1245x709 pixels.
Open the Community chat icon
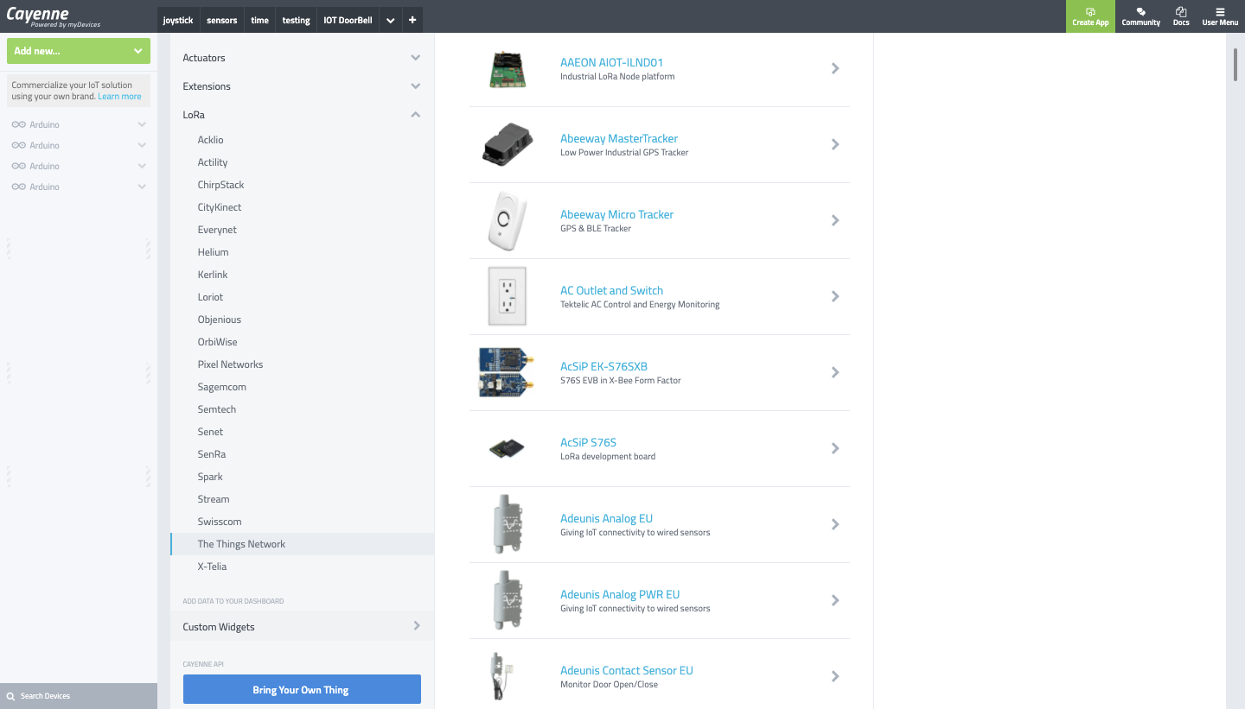point(1140,12)
